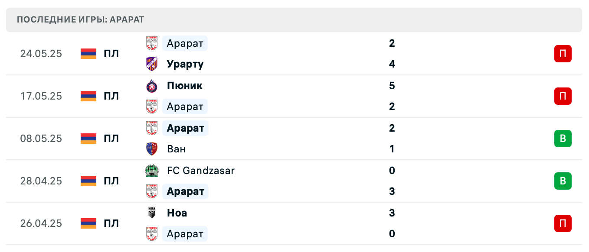Screen dimensions: 589x252
Task: Expand the 28.04.25 match details
Action: (x=295, y=181)
